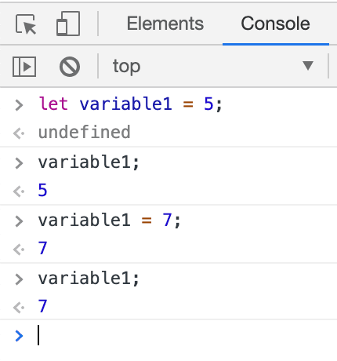Clear console with the ban icon
The height and width of the screenshot is (361, 337).
point(70,67)
